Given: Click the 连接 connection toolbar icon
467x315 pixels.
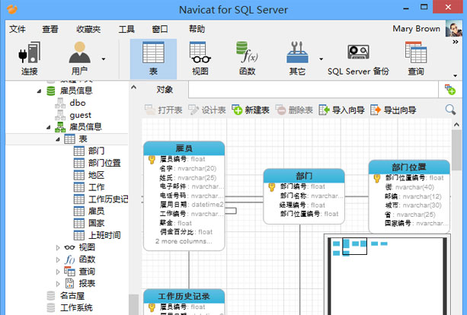Looking at the screenshot, I should click(x=29, y=59).
